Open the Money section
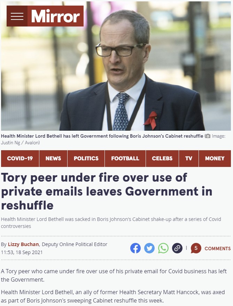 pyautogui.click(x=215, y=158)
